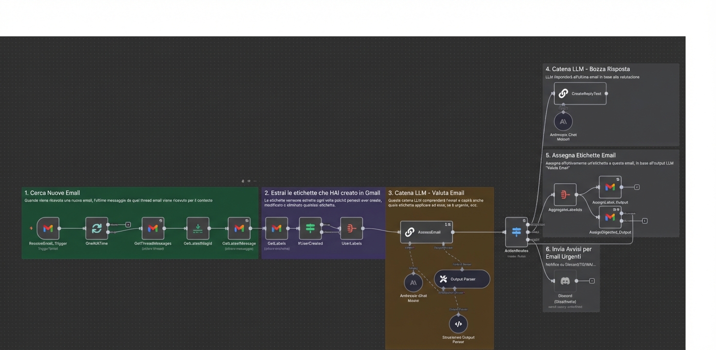
Task: Open the CreateReplyText chain node
Action: click(580, 93)
